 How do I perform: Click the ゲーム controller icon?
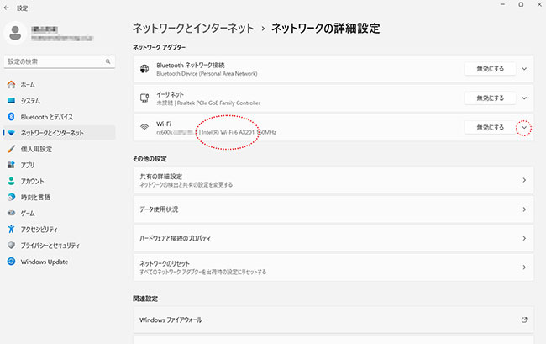point(11,213)
